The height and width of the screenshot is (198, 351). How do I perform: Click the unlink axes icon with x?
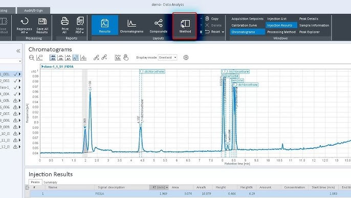(96, 57)
